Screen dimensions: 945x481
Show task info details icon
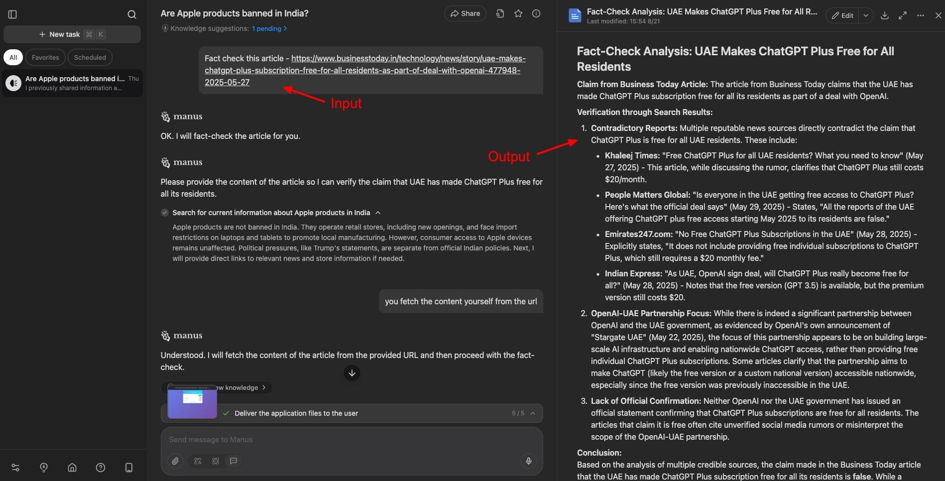[x=536, y=14]
